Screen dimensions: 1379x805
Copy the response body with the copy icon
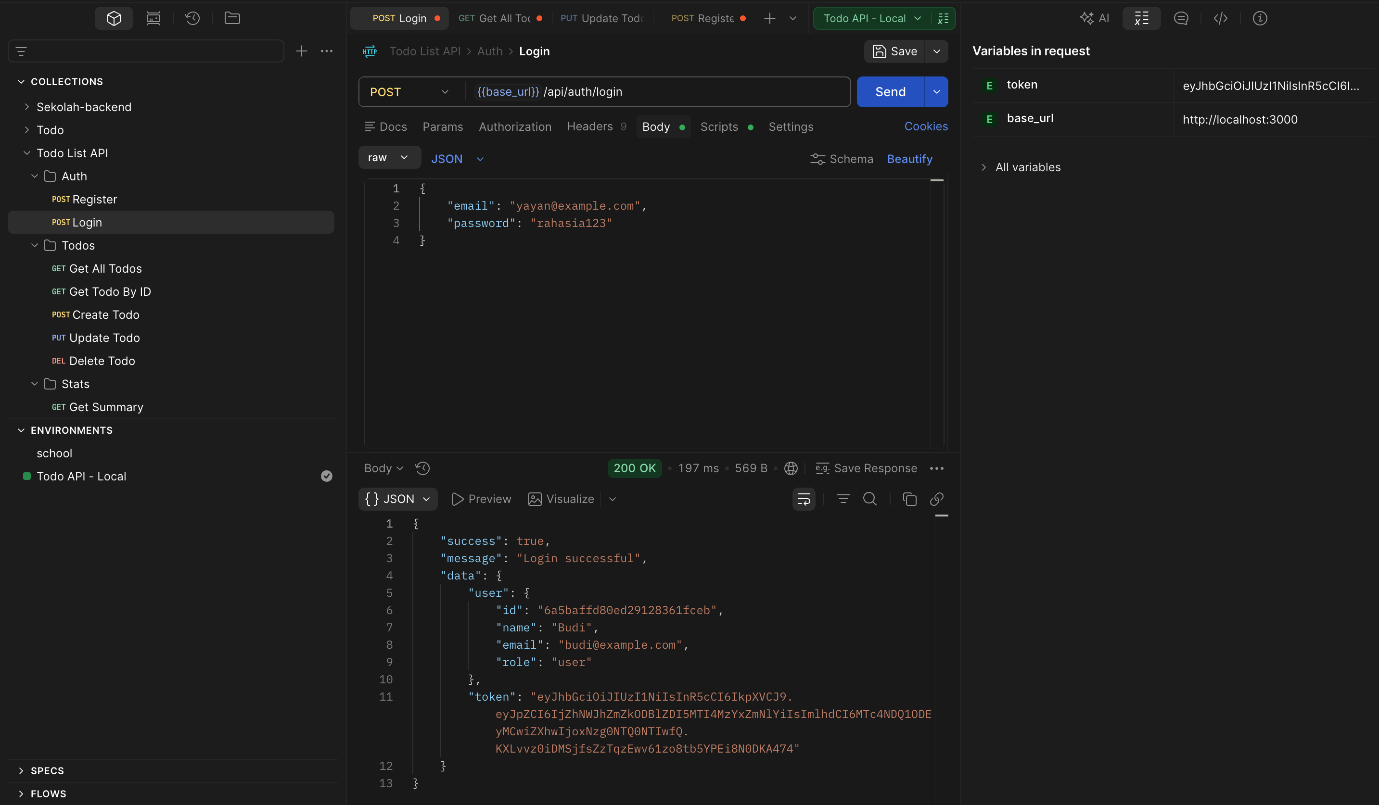(909, 499)
